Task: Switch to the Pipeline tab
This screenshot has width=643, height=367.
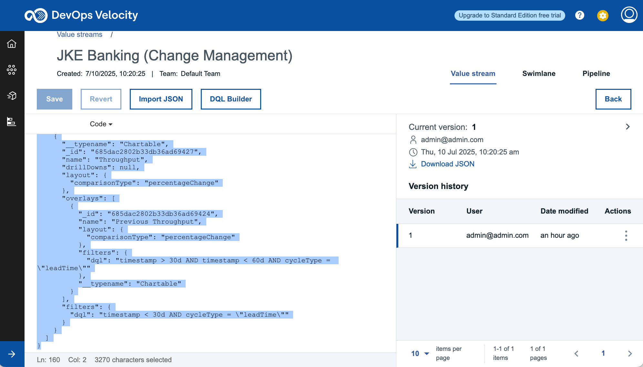Action: tap(596, 74)
